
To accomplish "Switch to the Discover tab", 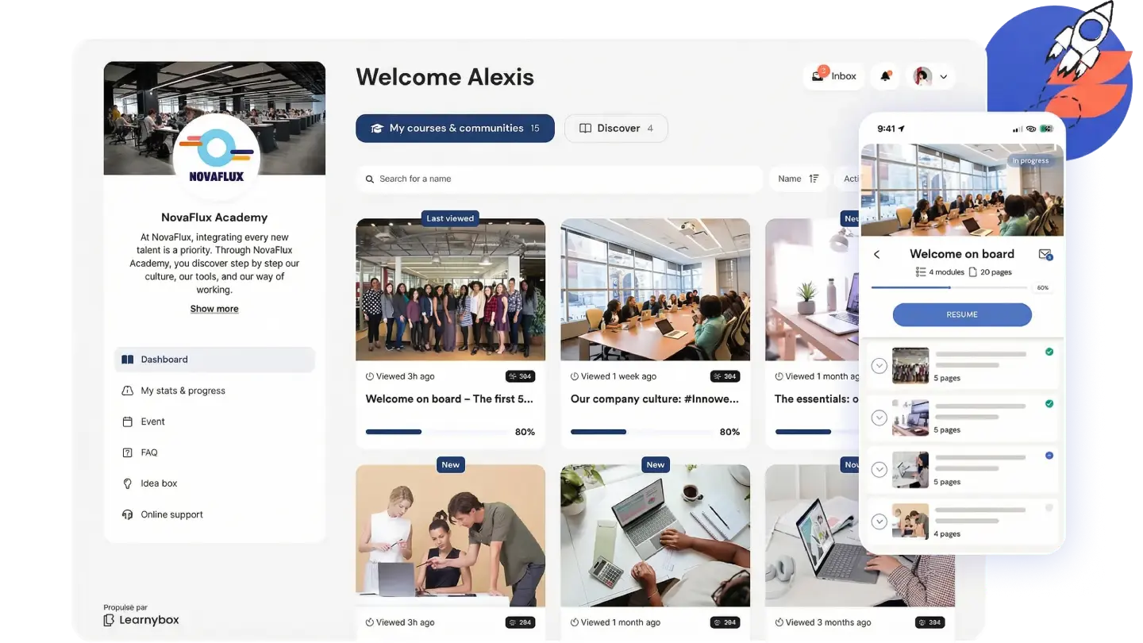I will point(616,128).
